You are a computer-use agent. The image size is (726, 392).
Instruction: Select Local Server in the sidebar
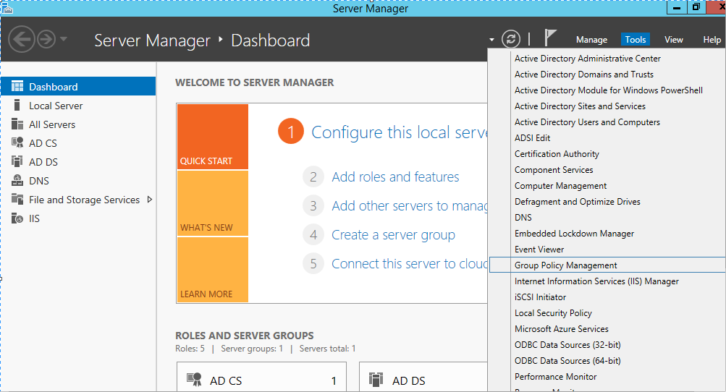[55, 106]
